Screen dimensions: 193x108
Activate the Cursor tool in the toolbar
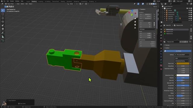point(3,14)
